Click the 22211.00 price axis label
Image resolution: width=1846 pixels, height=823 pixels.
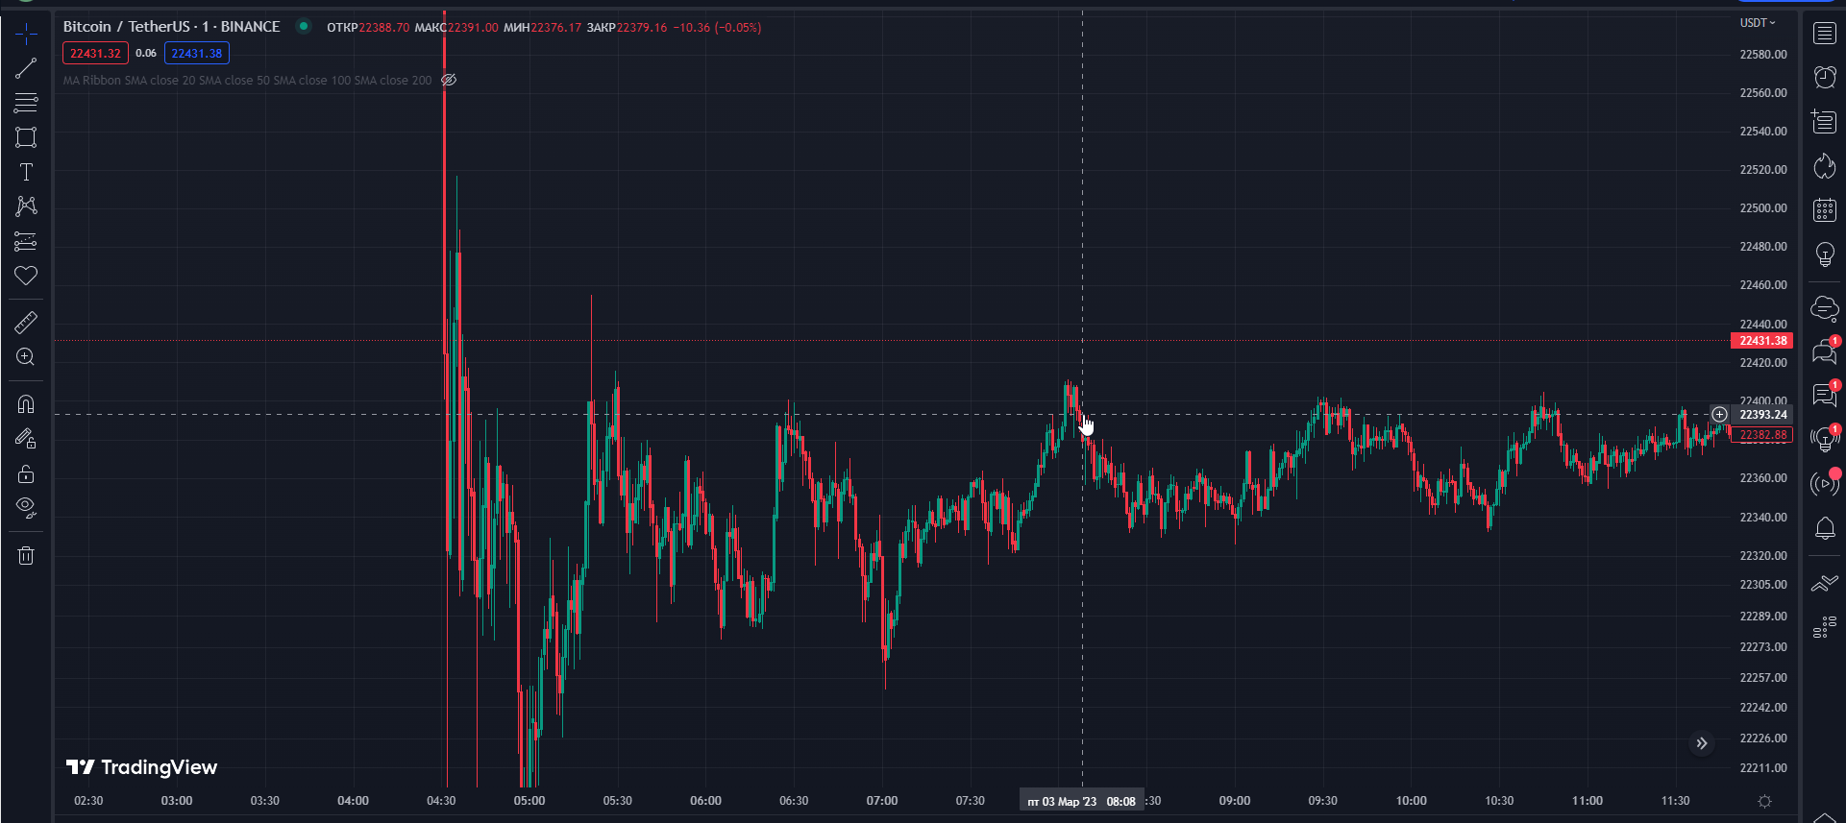[1763, 768]
